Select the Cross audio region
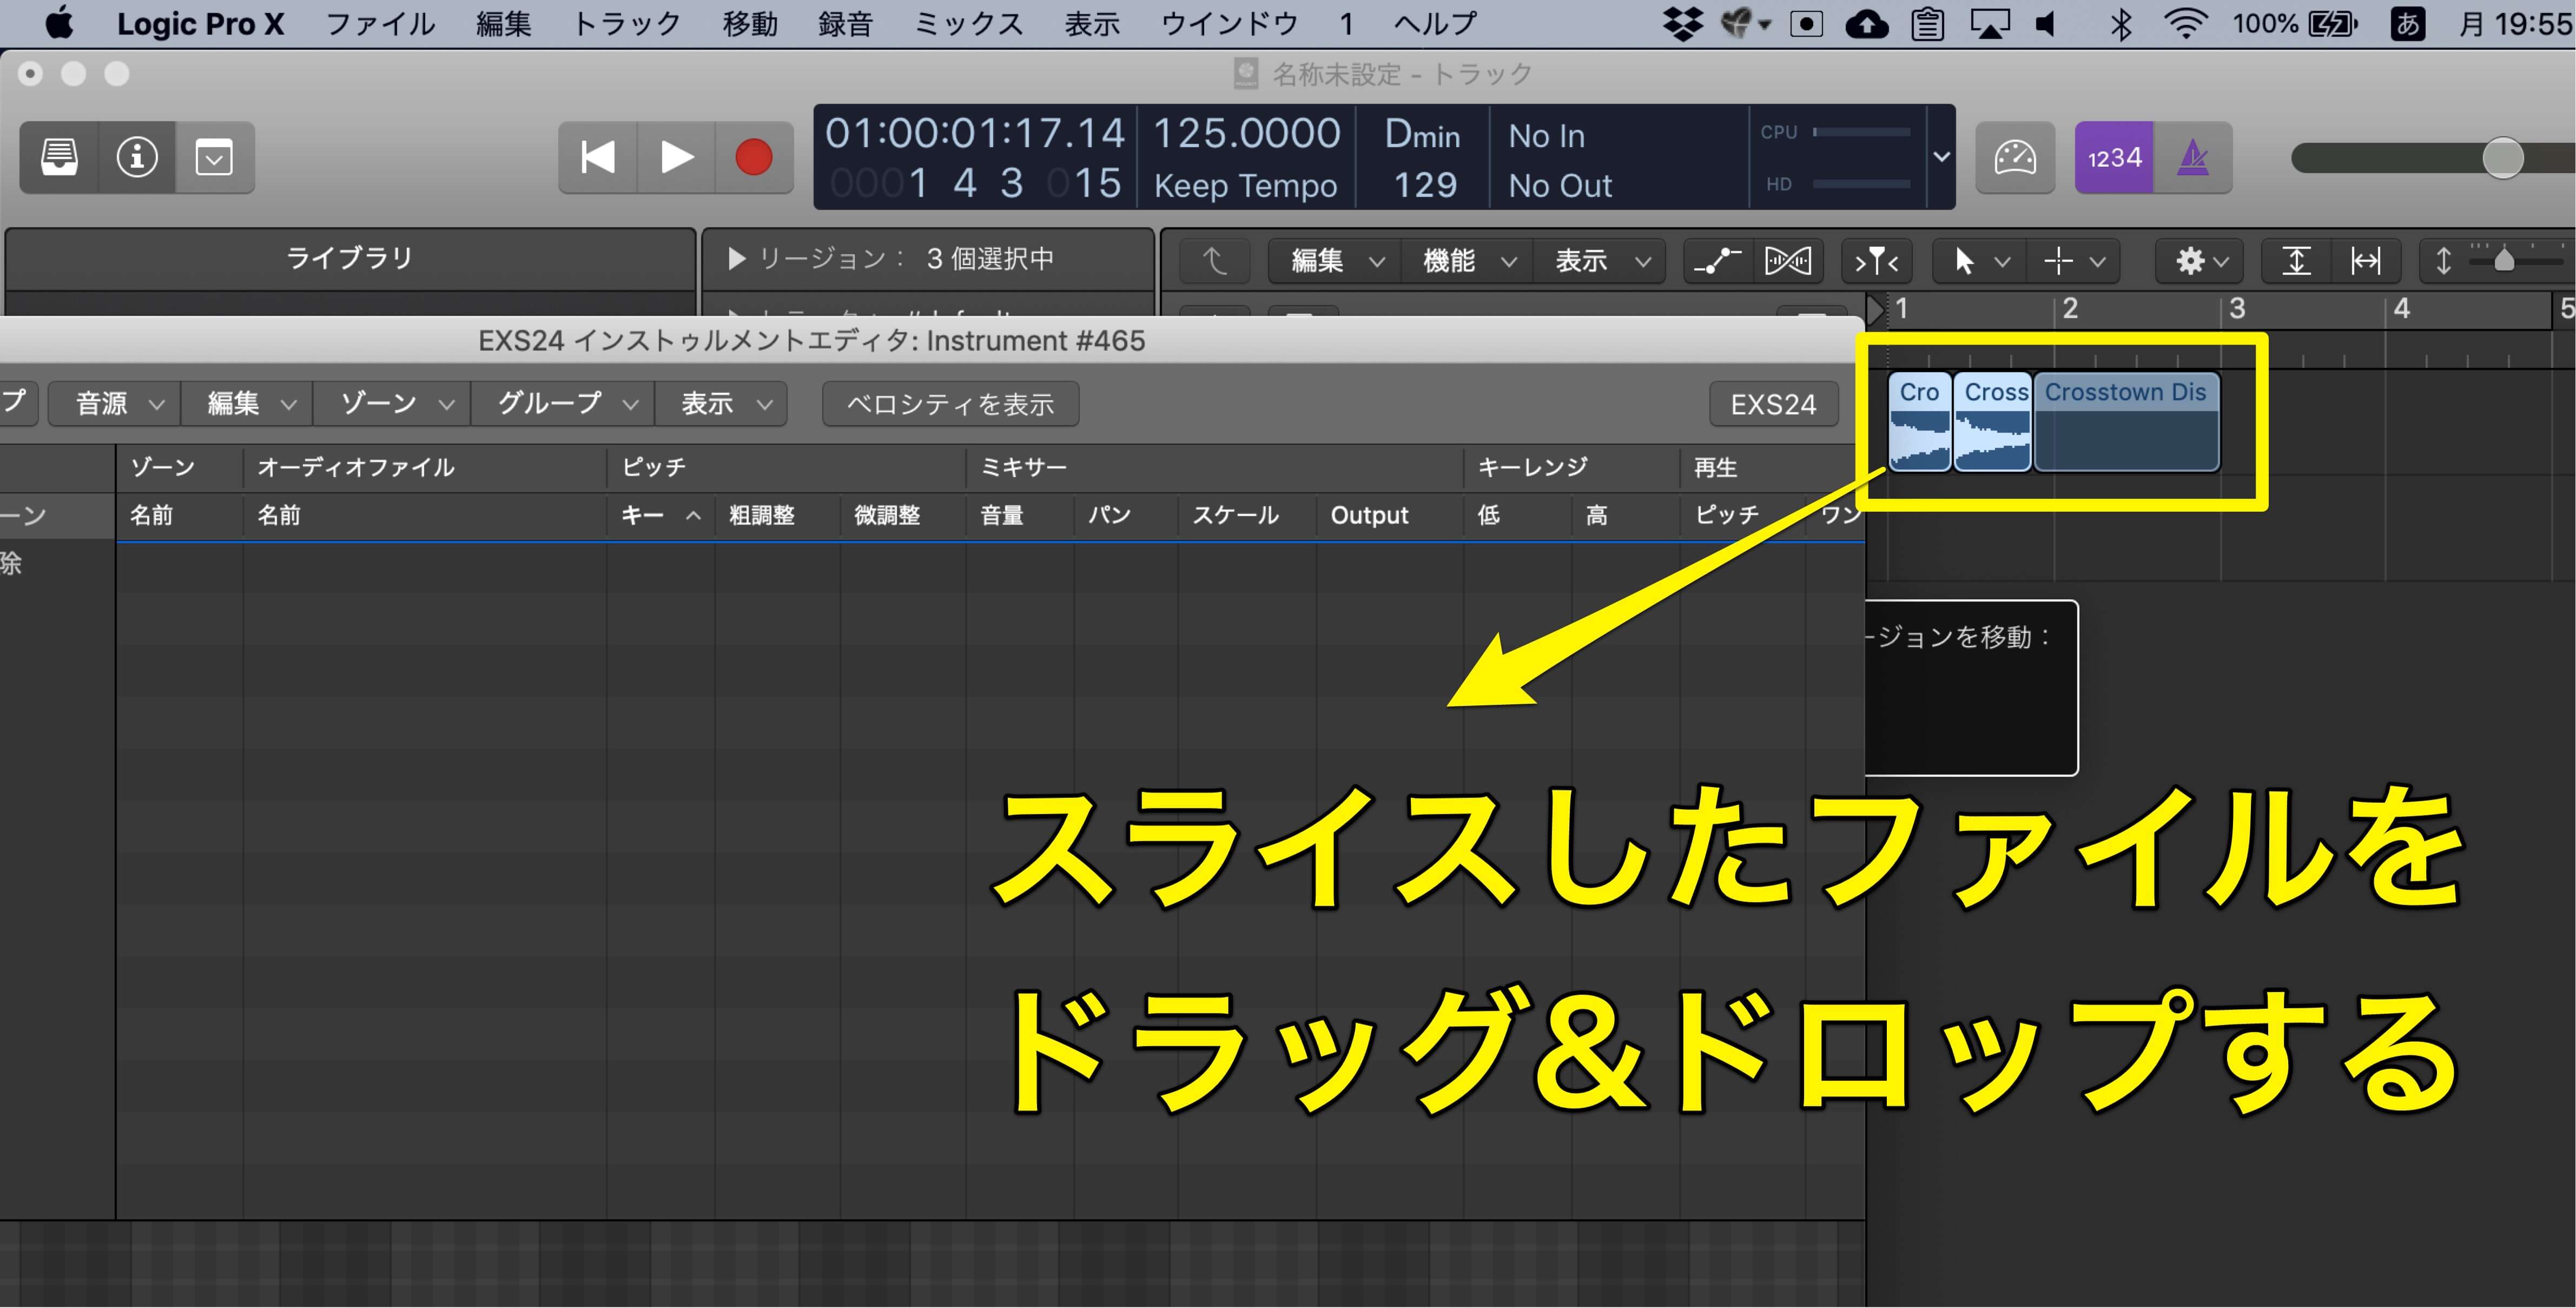Image resolution: width=2576 pixels, height=1308 pixels. tap(1992, 421)
